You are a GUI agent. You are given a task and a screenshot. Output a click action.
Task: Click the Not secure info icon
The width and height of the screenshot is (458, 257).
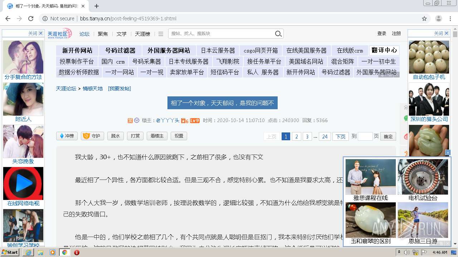click(x=45, y=19)
